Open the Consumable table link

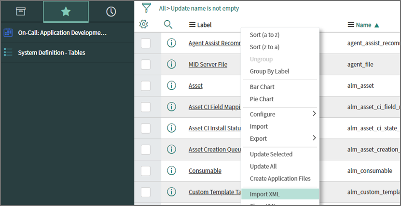tap(205, 171)
